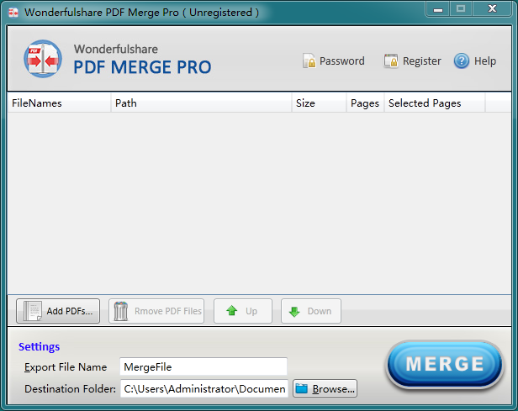Click the Help label text
The image size is (518, 411).
click(x=485, y=61)
